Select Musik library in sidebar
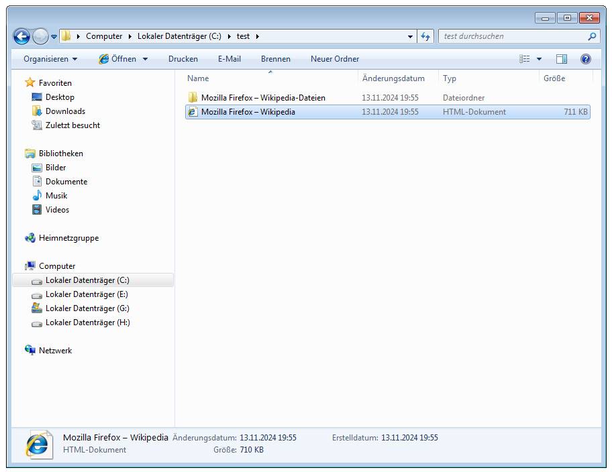The height and width of the screenshot is (472, 612). [x=56, y=196]
